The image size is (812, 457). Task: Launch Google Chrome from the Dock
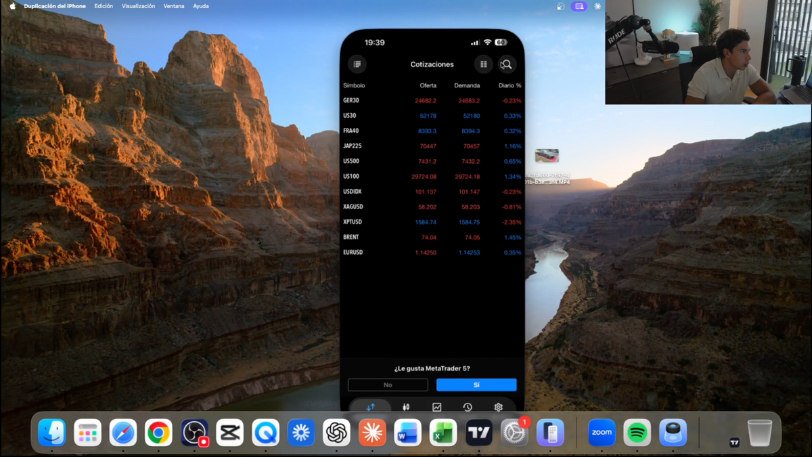(x=159, y=433)
